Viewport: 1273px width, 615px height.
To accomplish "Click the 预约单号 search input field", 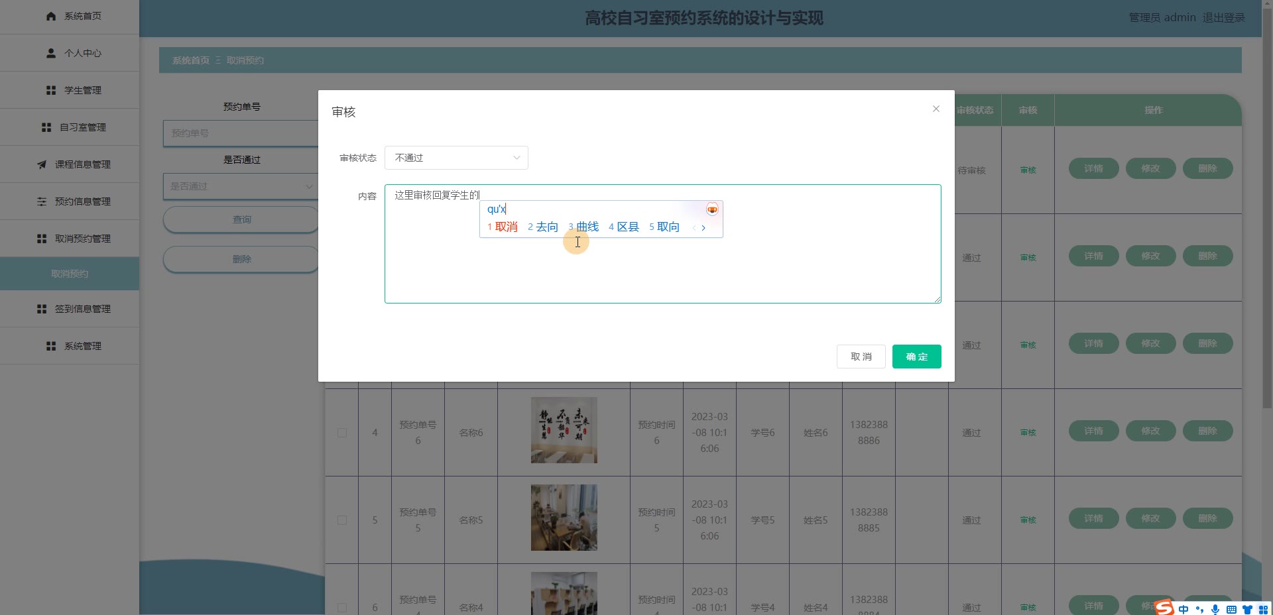I will 241,133.
